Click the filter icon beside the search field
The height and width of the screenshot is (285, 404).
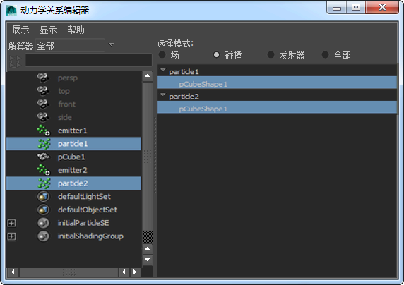tap(15, 61)
